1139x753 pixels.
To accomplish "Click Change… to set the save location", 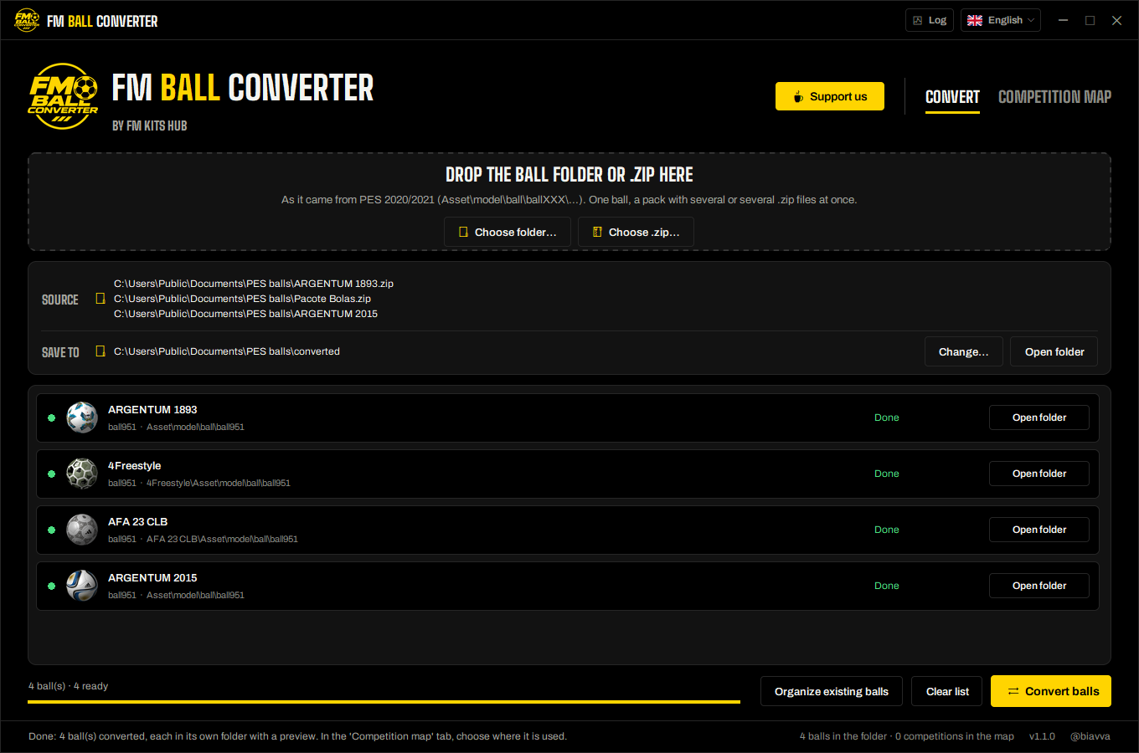I will [x=964, y=351].
